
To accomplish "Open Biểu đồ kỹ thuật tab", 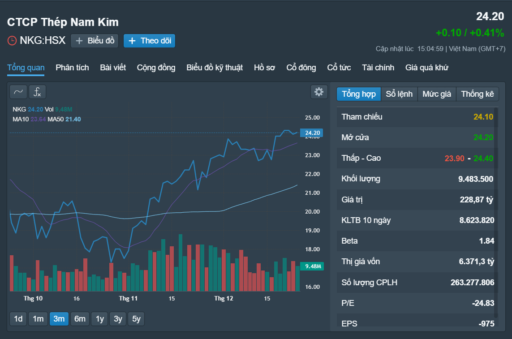I will 215,68.
